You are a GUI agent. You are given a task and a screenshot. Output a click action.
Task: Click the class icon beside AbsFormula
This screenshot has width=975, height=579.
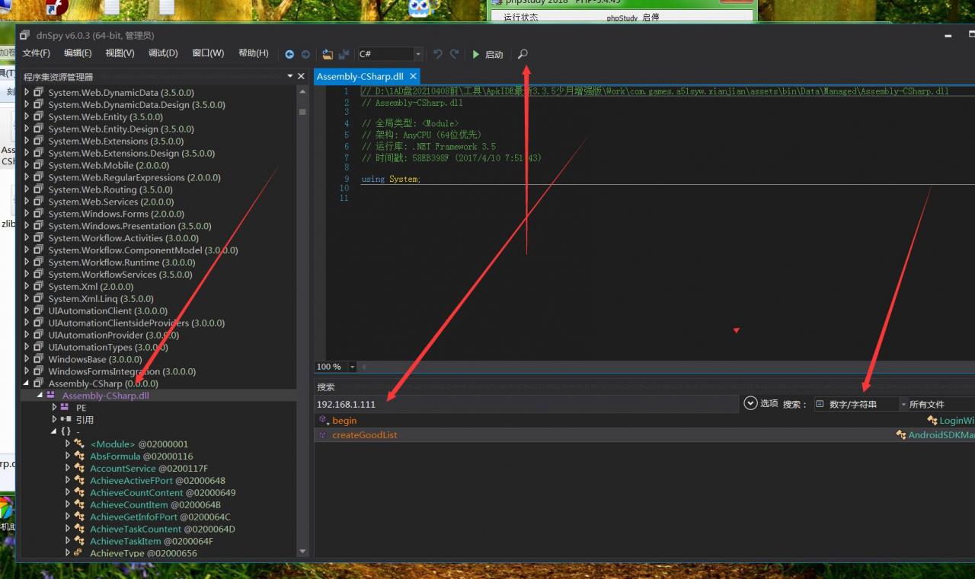click(79, 457)
